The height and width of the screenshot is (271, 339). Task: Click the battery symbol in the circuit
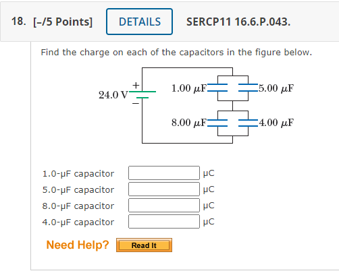point(142,94)
